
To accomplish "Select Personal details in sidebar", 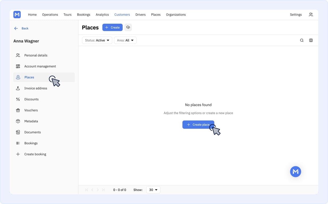I will 44,55.
